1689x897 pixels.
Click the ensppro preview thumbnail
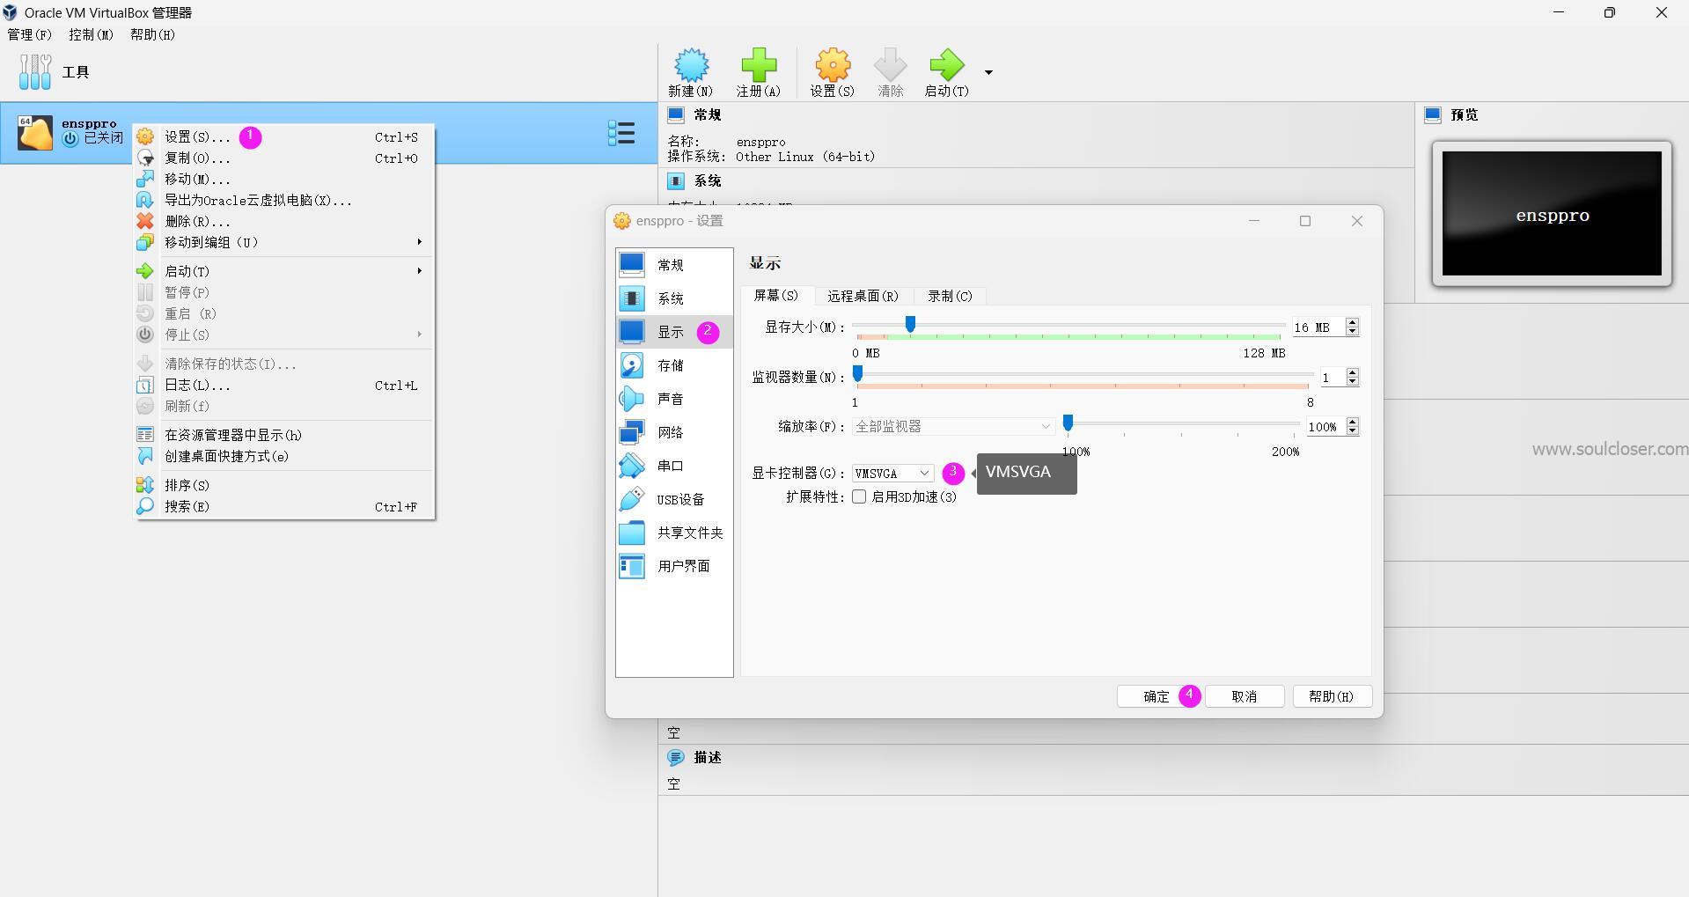(1552, 213)
